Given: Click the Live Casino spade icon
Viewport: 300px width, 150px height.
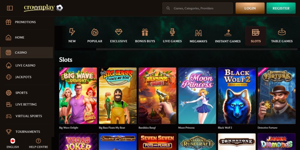Looking at the screenshot, I should (x=9, y=65).
